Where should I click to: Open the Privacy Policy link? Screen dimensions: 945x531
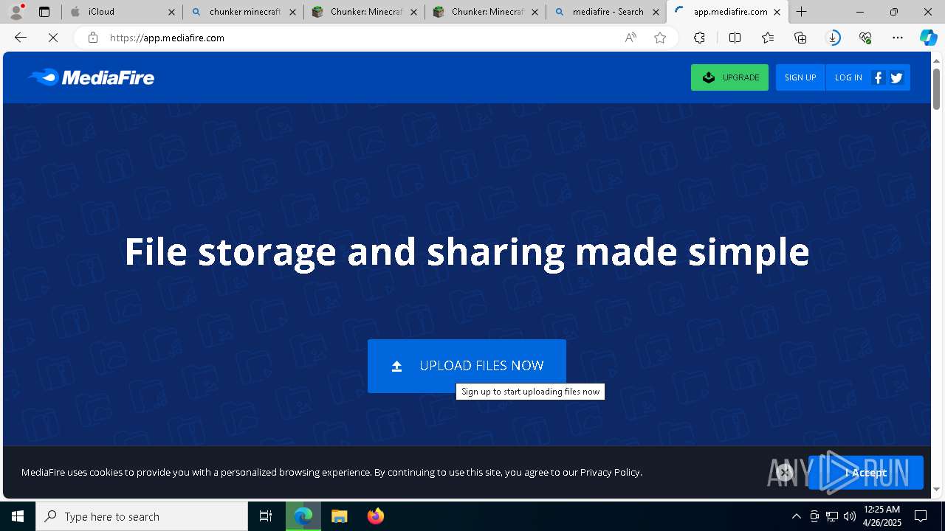610,472
